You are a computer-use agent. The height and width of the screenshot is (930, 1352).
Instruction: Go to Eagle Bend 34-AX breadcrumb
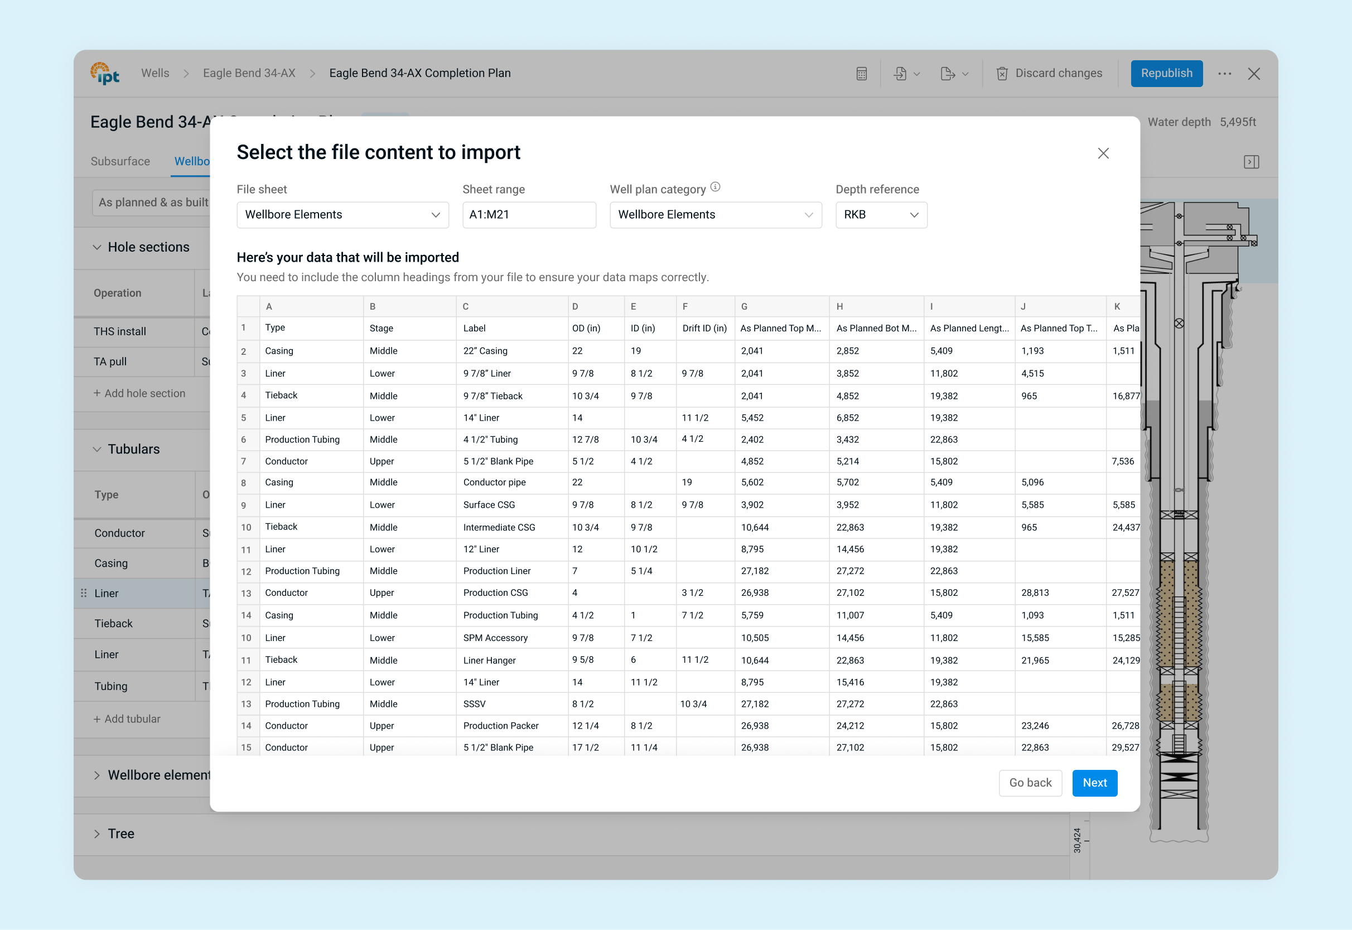(249, 74)
